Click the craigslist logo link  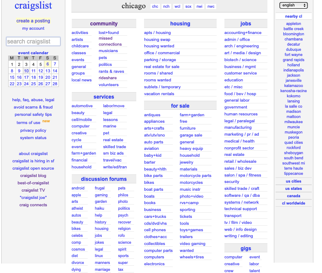33,6
